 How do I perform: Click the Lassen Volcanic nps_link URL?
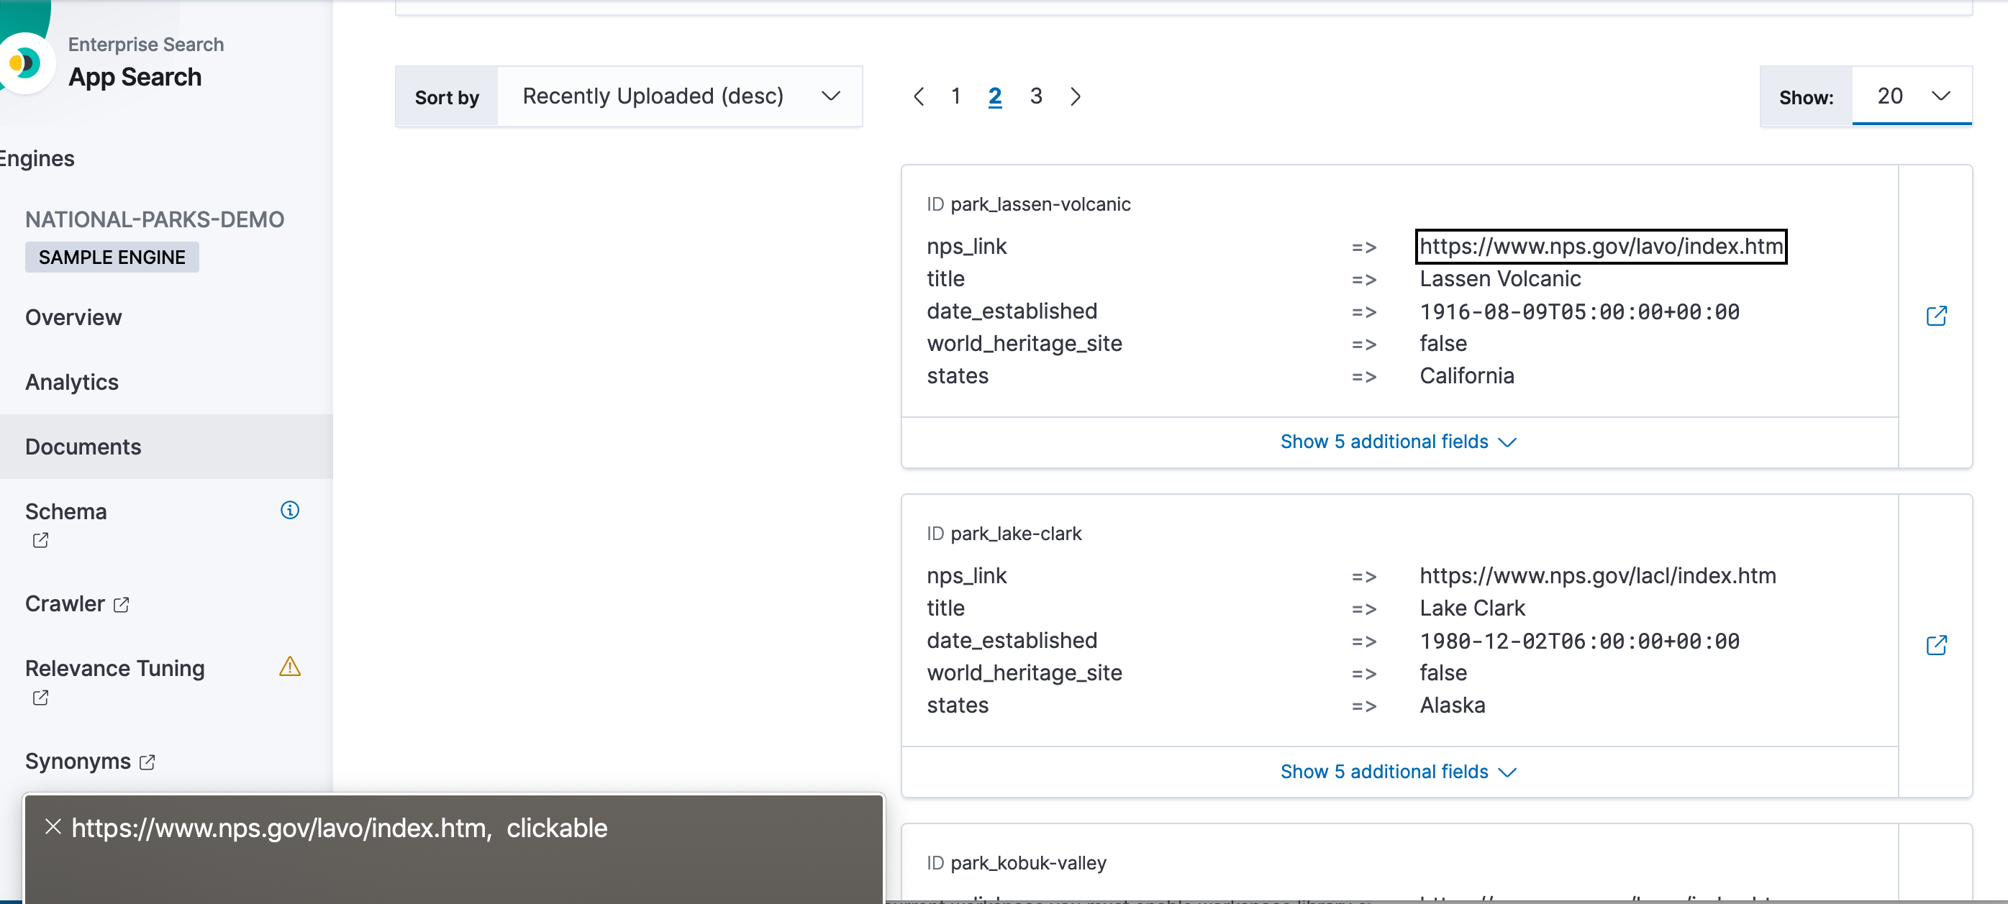(x=1599, y=247)
